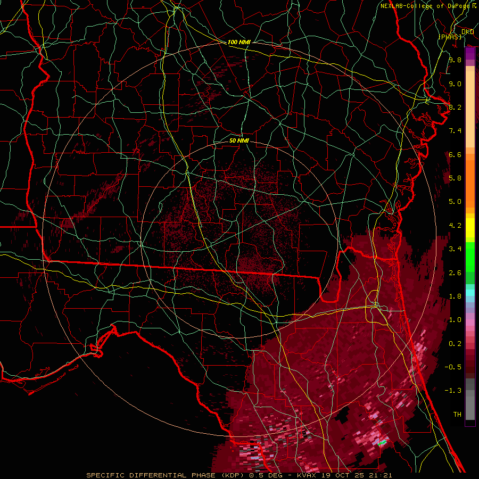Click the 50 NMI range ring label
This screenshot has width=479, height=479.
(239, 141)
